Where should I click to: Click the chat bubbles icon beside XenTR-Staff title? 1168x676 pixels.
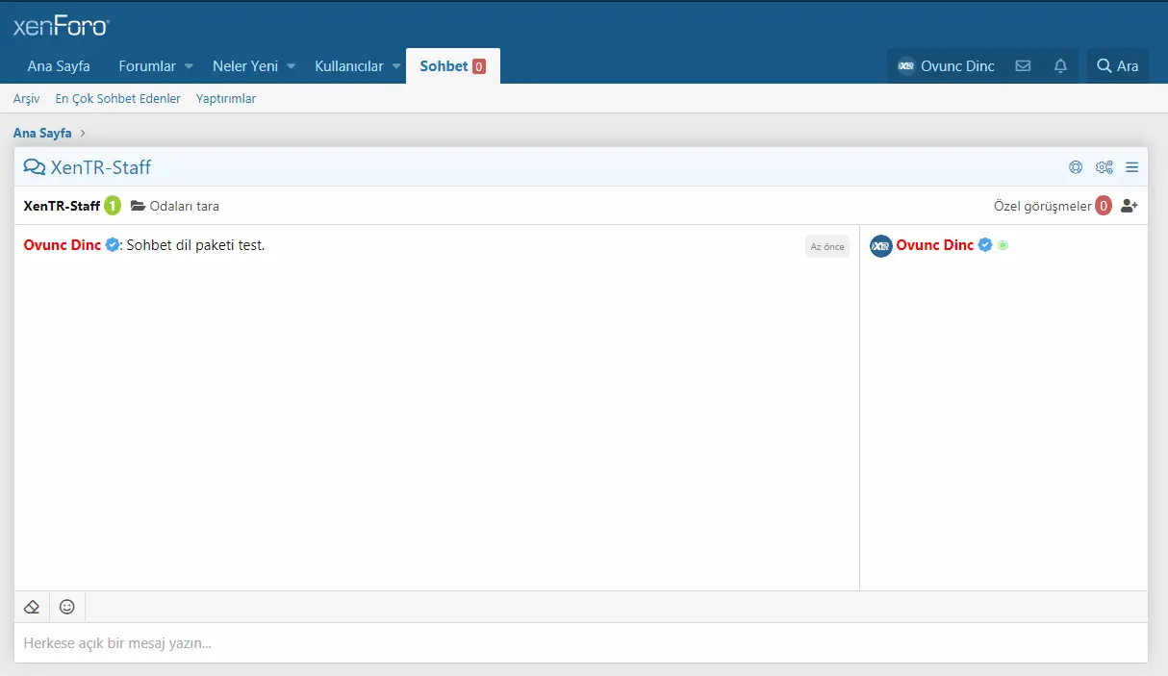tap(35, 167)
